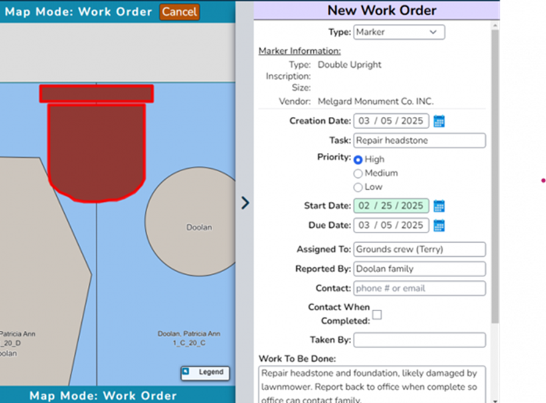Screen dimensions: 546x403
Task: Open Creation Date calendar picker
Action: (x=439, y=121)
